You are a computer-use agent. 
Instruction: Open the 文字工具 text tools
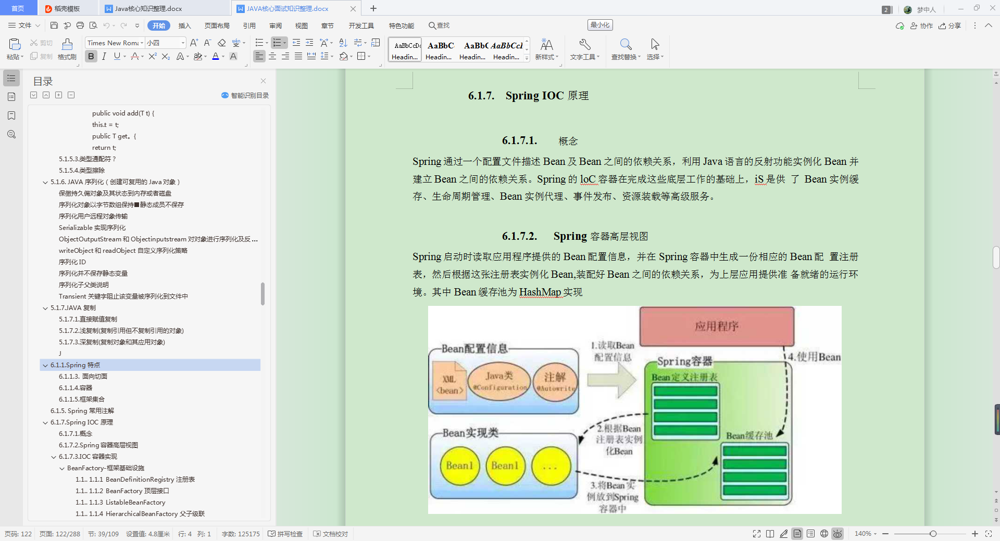coord(584,49)
